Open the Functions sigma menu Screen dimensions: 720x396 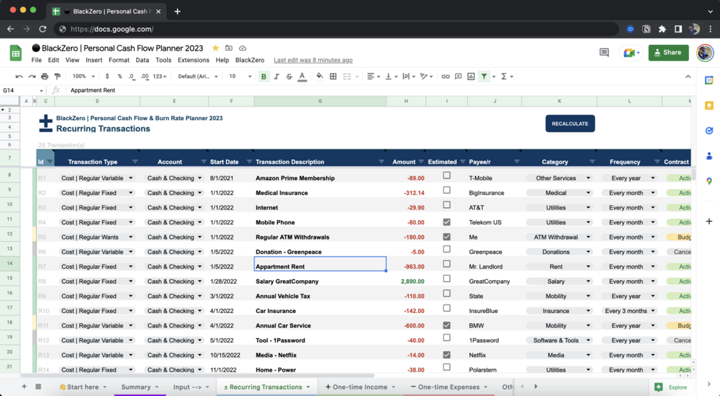(x=507, y=76)
